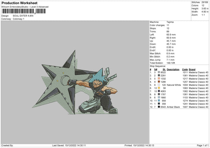Click the Machine value 'Tajima'
This screenshot has height=148, width=210.
point(170,22)
